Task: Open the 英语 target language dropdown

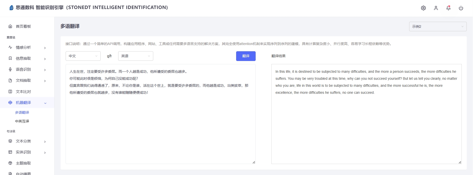Action: (x=135, y=56)
